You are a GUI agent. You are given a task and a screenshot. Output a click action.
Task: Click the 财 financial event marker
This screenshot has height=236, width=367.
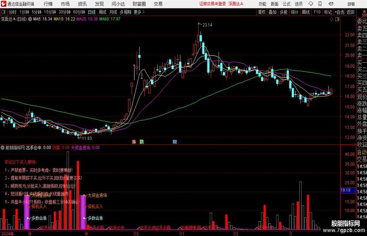coord(175,141)
